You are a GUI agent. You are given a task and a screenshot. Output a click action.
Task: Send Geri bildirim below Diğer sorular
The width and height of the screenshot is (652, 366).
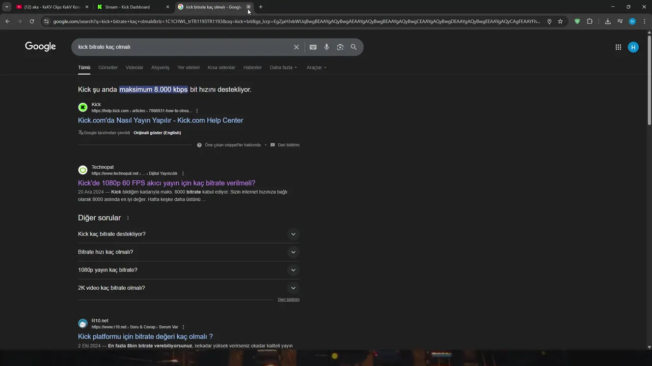(x=288, y=299)
